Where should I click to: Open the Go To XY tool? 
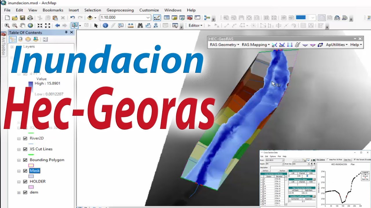click(x=155, y=25)
